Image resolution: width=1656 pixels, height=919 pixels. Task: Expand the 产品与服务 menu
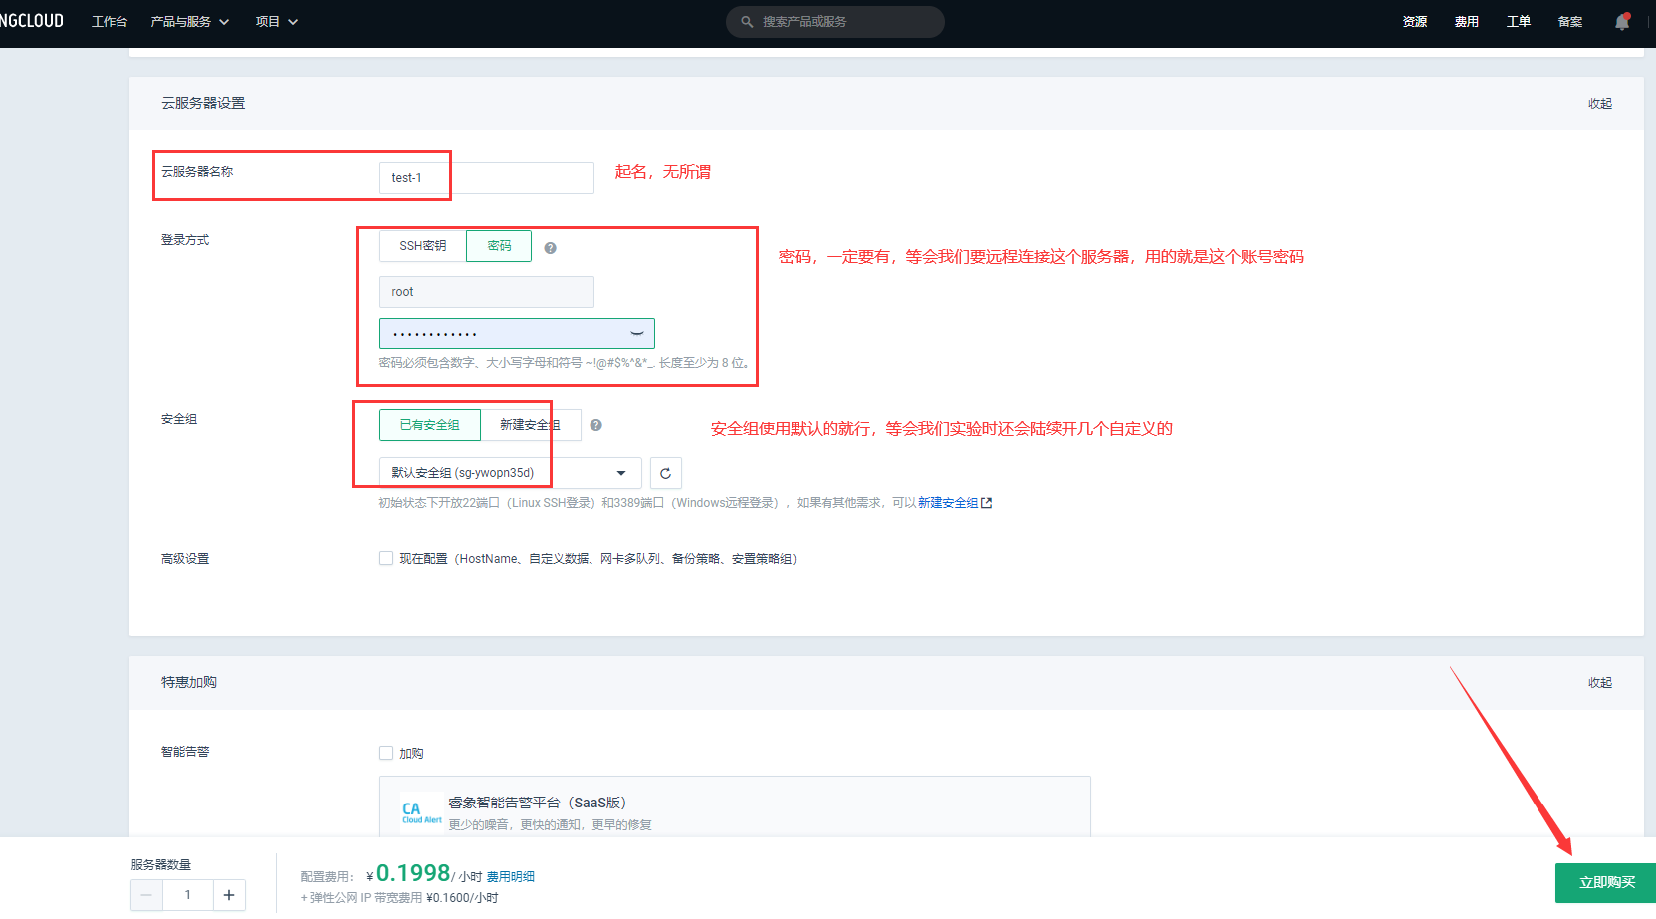click(189, 22)
